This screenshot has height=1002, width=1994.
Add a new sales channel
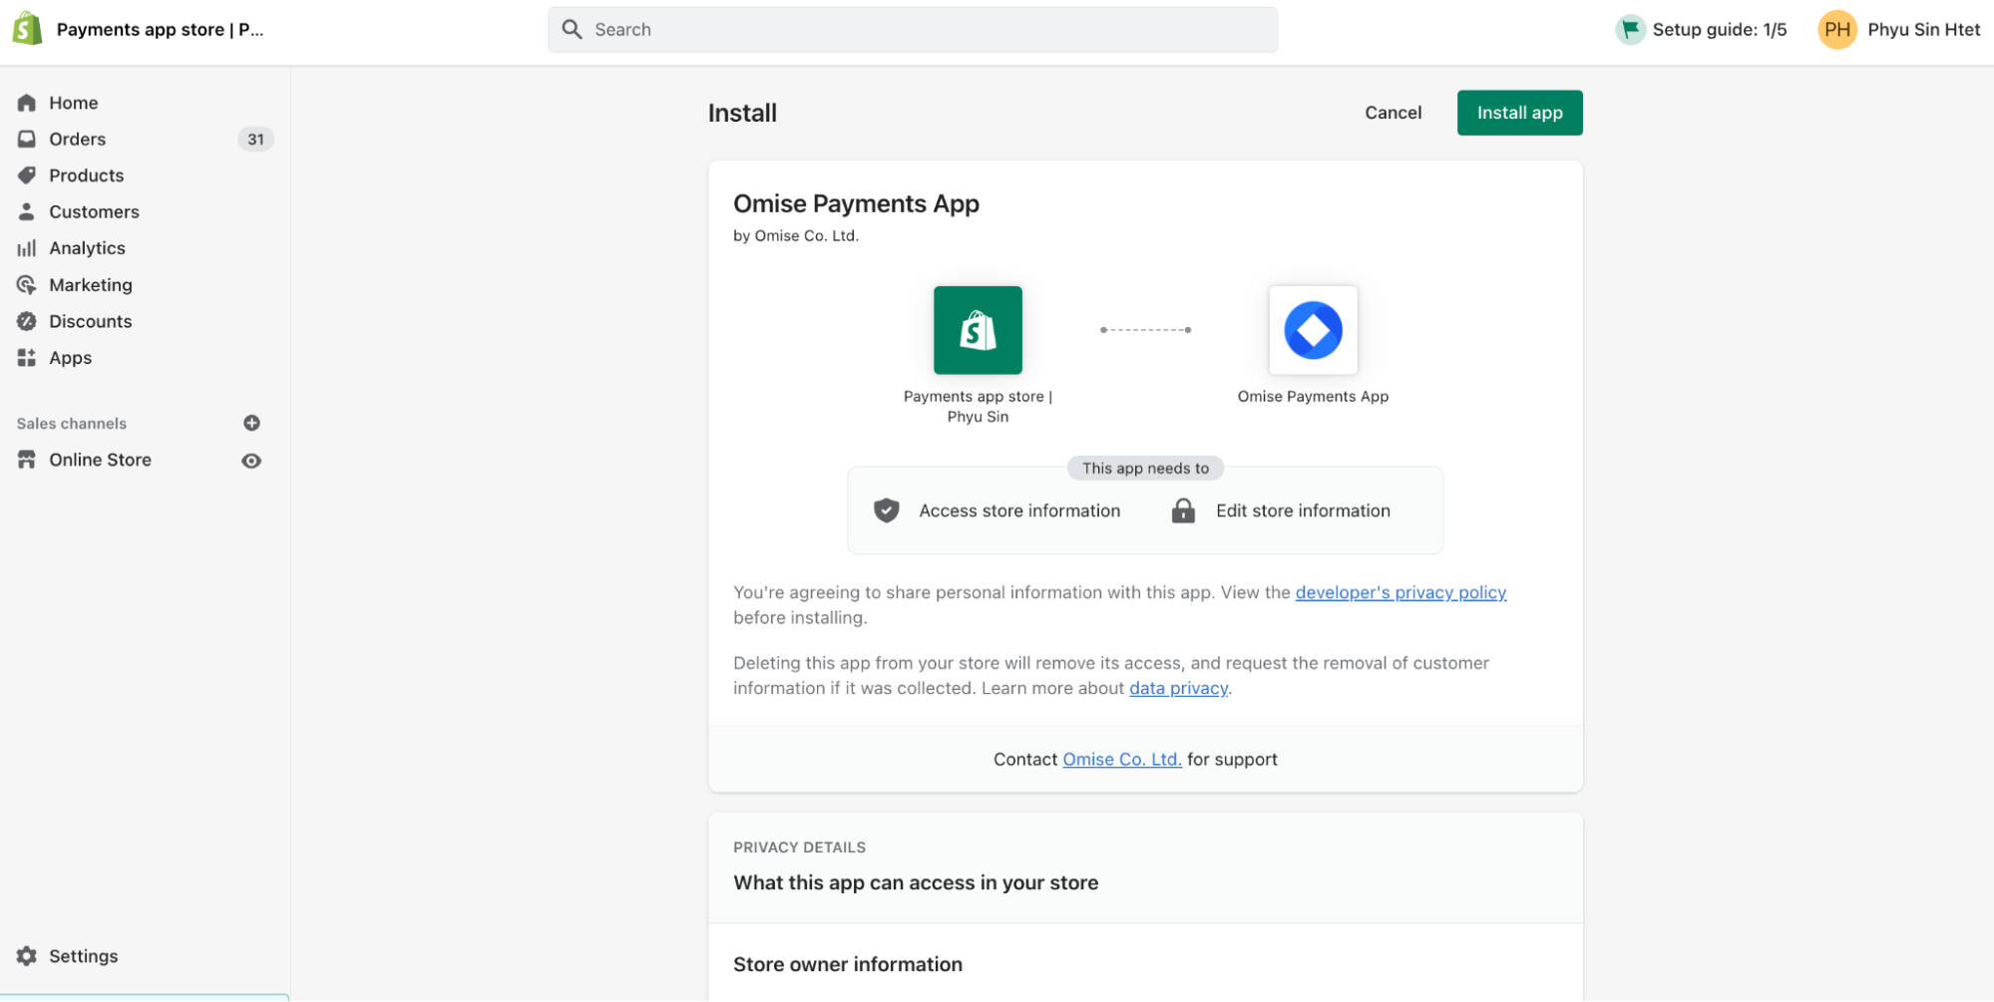(x=251, y=423)
